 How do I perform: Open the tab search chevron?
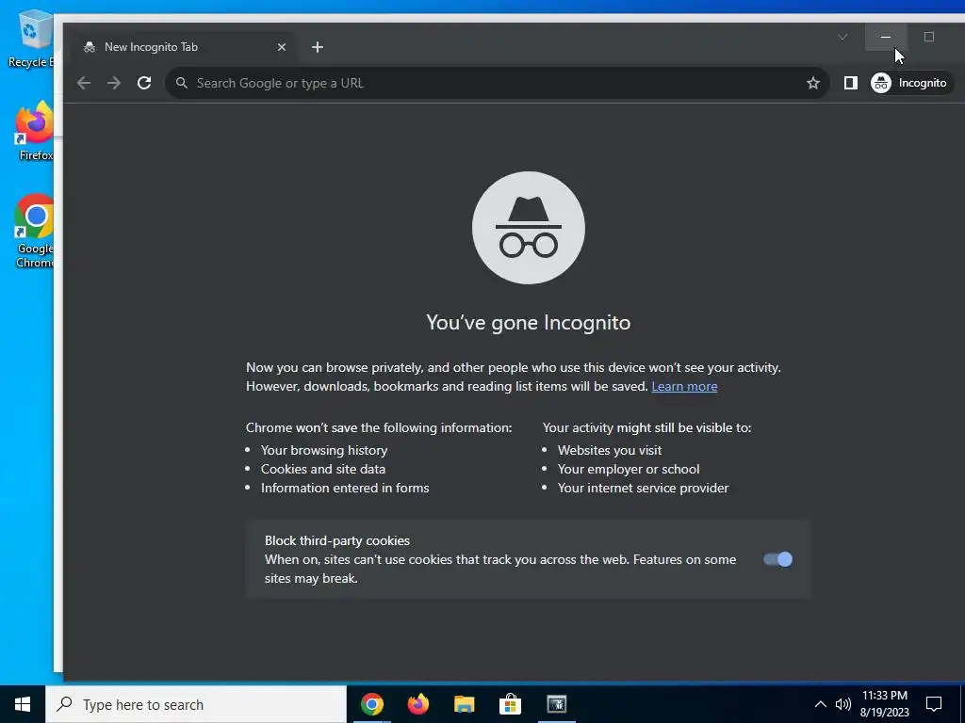point(842,38)
